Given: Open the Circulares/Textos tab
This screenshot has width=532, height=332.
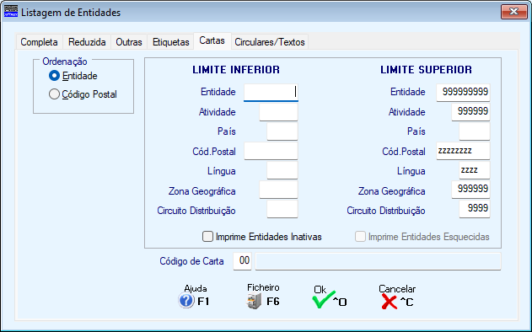Looking at the screenshot, I should pyautogui.click(x=270, y=42).
